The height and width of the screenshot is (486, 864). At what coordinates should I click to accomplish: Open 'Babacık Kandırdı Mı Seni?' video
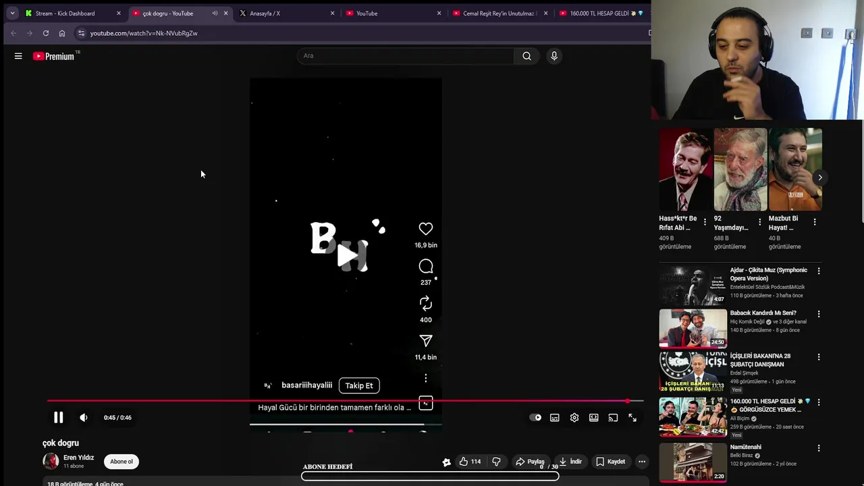click(763, 313)
